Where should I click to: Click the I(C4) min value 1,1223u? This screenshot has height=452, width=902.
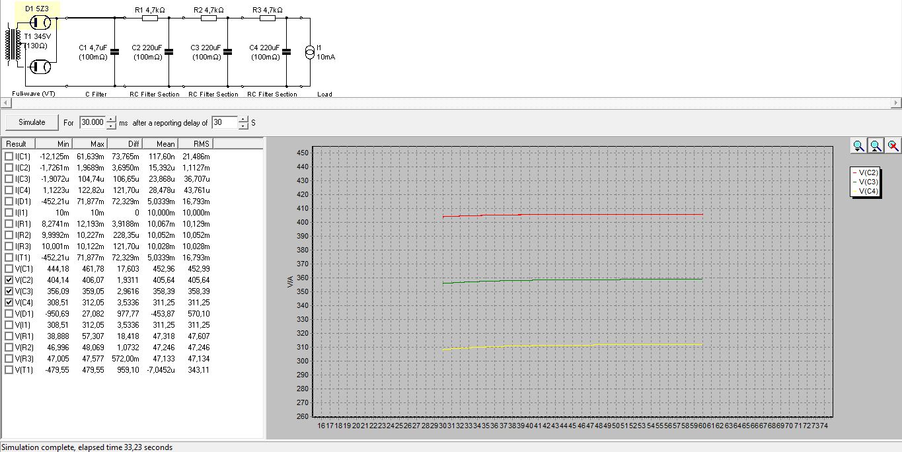56,190
